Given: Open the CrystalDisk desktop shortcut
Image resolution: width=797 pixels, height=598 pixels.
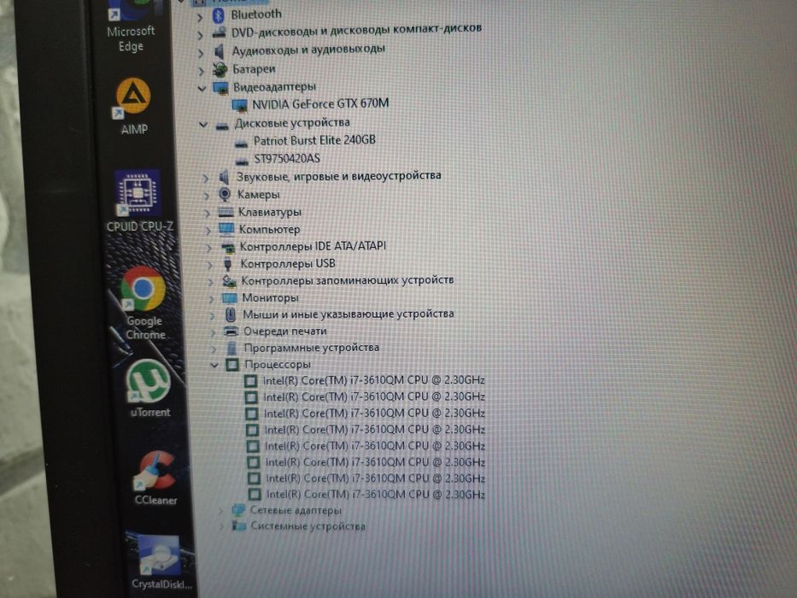Looking at the screenshot, I should point(160,562).
